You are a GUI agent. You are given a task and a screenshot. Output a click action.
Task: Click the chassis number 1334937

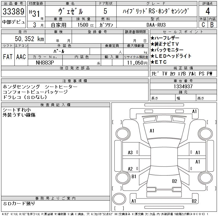coord(183,87)
